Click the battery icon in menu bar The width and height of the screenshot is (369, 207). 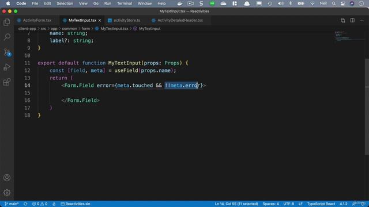click(301, 3)
